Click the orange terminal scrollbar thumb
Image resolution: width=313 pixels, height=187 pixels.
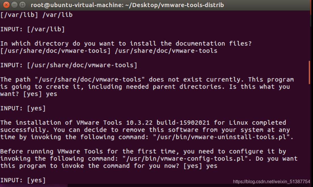(310, 72)
